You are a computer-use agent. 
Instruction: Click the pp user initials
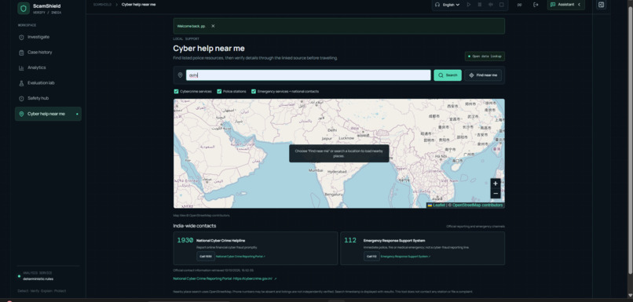tap(519, 5)
